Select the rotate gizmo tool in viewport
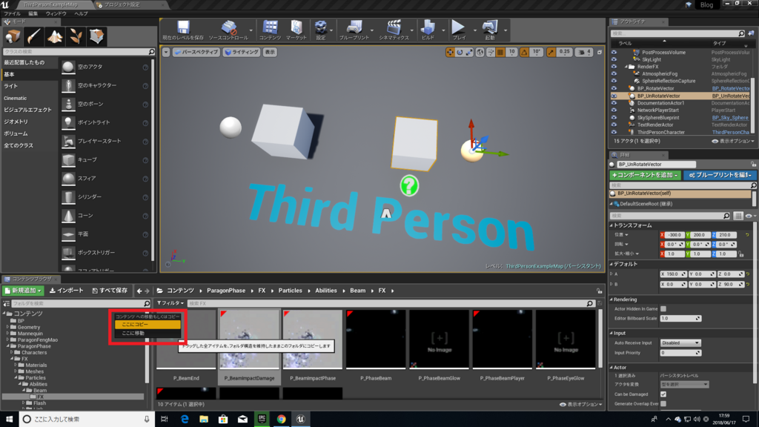759x427 pixels. click(x=460, y=53)
